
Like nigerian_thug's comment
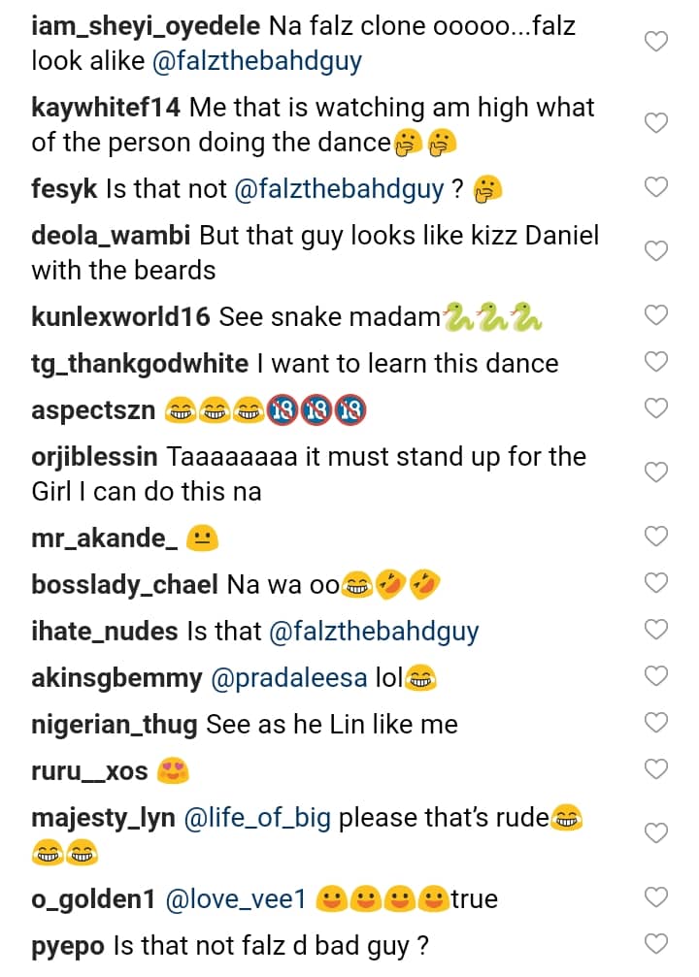[x=657, y=723]
